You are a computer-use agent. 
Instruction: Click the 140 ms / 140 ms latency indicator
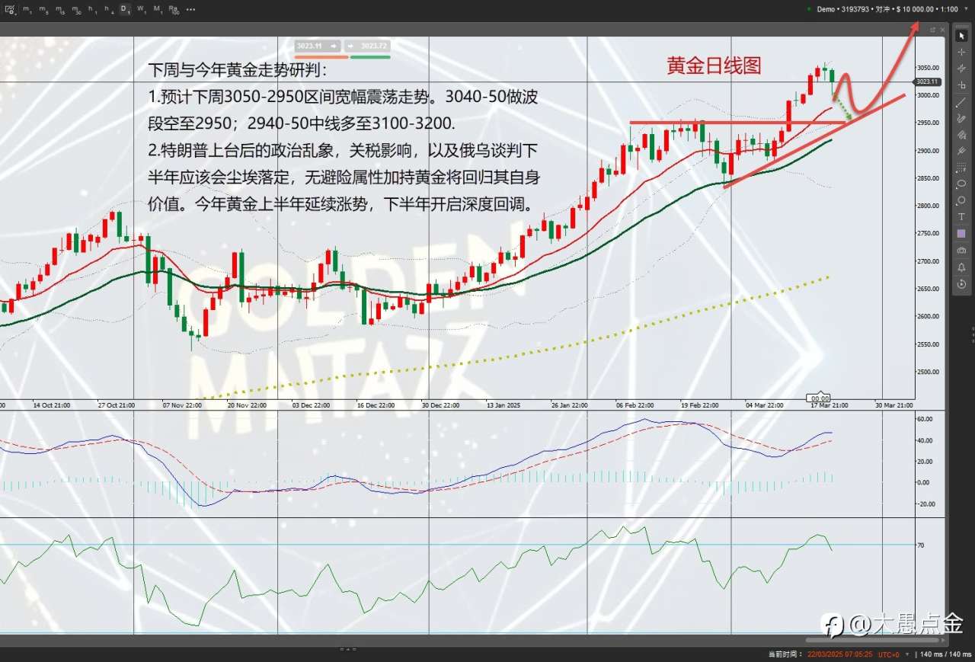(945, 654)
